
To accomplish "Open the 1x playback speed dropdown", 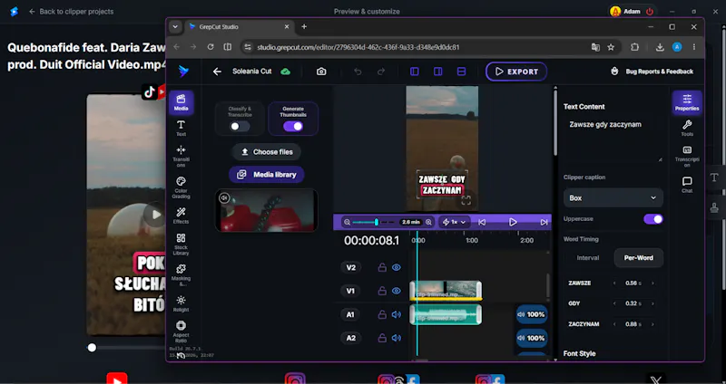I will 455,222.
